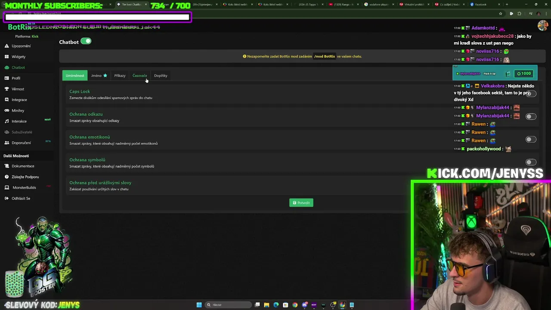The image size is (551, 310).
Task: Open the Interakce music-note item
Action: 16,121
